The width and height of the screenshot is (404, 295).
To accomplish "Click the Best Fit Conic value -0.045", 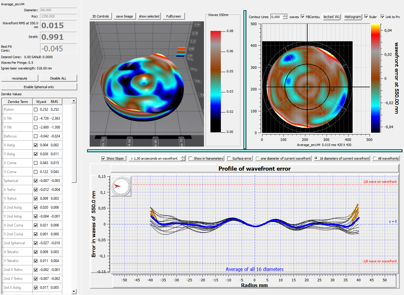I will [x=58, y=48].
